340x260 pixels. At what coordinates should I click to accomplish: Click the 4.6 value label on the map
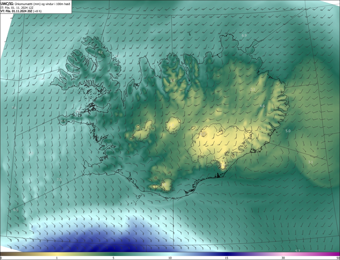(x=262, y=106)
